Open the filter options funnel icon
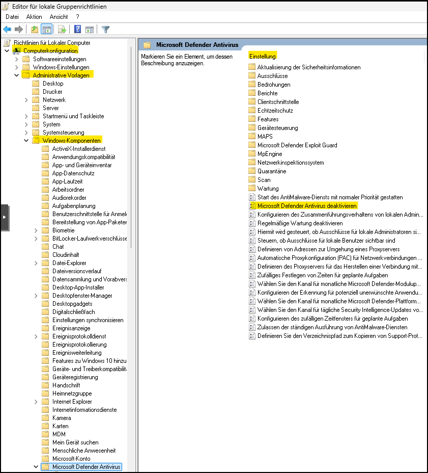The height and width of the screenshot is (473, 428). point(105,29)
